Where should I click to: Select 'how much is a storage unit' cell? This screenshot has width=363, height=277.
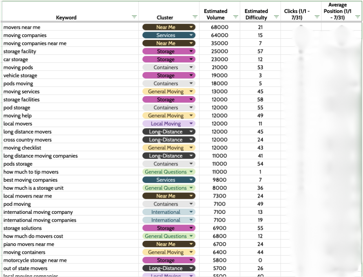(71, 188)
